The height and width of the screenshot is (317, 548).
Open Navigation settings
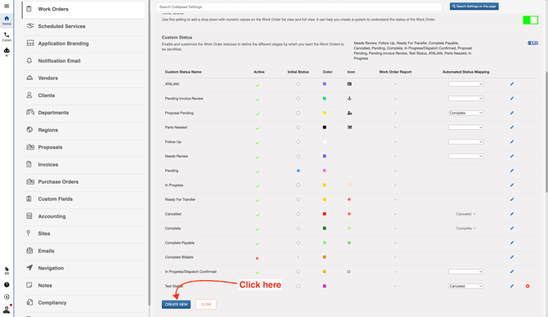click(83, 268)
